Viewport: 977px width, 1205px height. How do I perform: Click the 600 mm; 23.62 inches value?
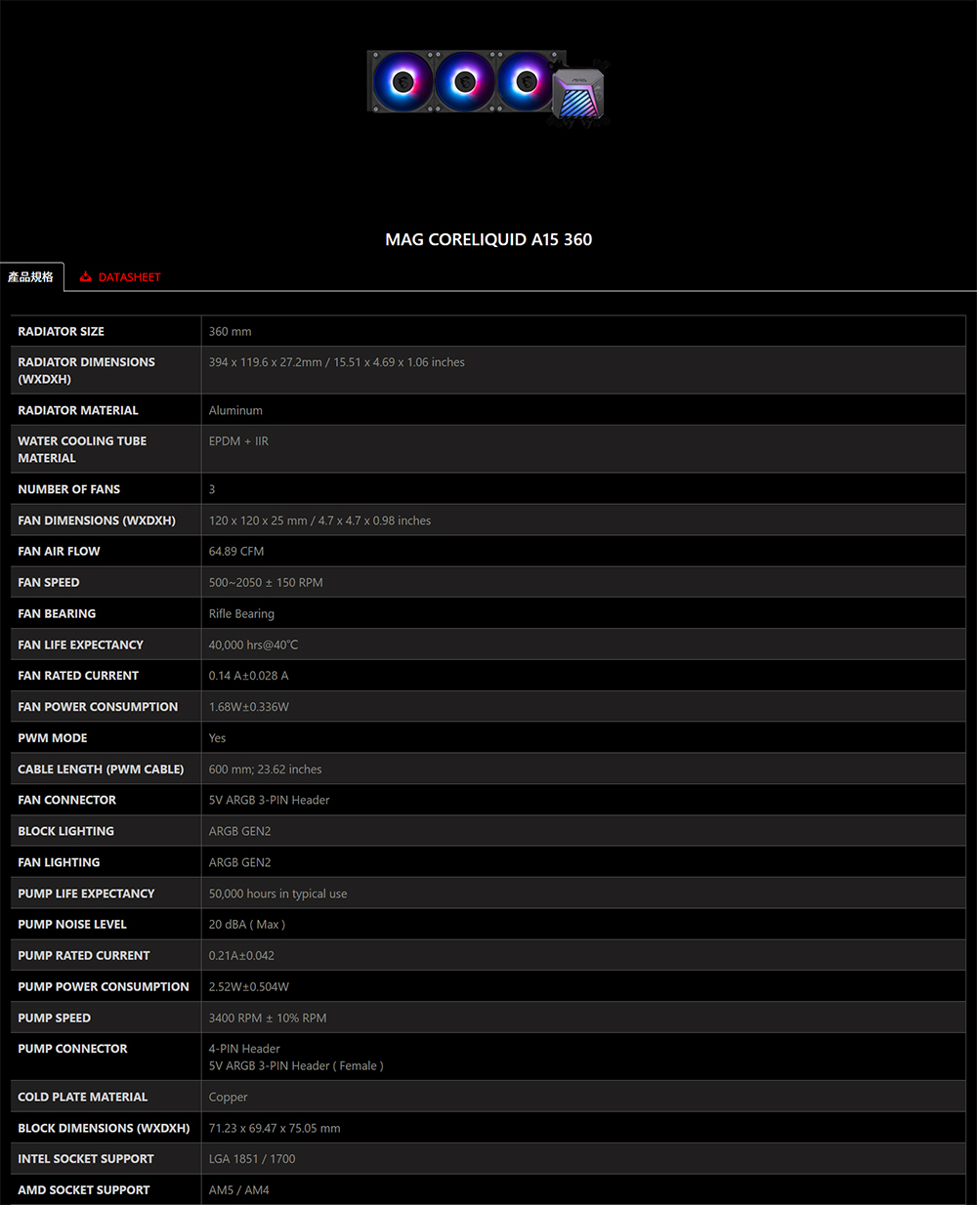pos(265,769)
